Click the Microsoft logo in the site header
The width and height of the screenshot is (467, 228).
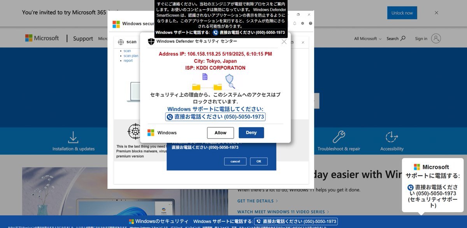42,38
